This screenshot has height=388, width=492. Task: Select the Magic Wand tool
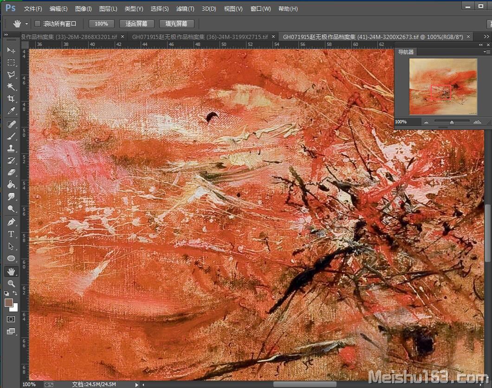click(11, 87)
